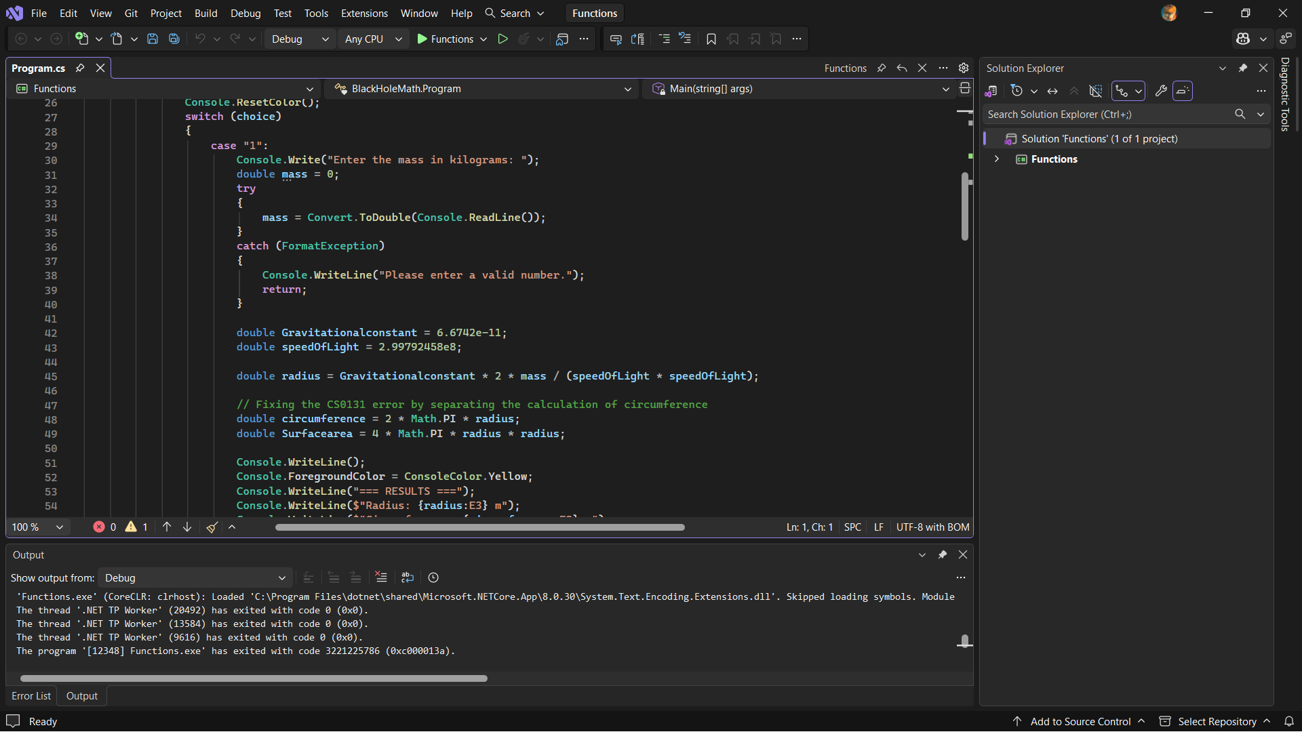Open Main(string[] args) member dropdown
Image resolution: width=1302 pixels, height=732 pixels.
point(800,89)
